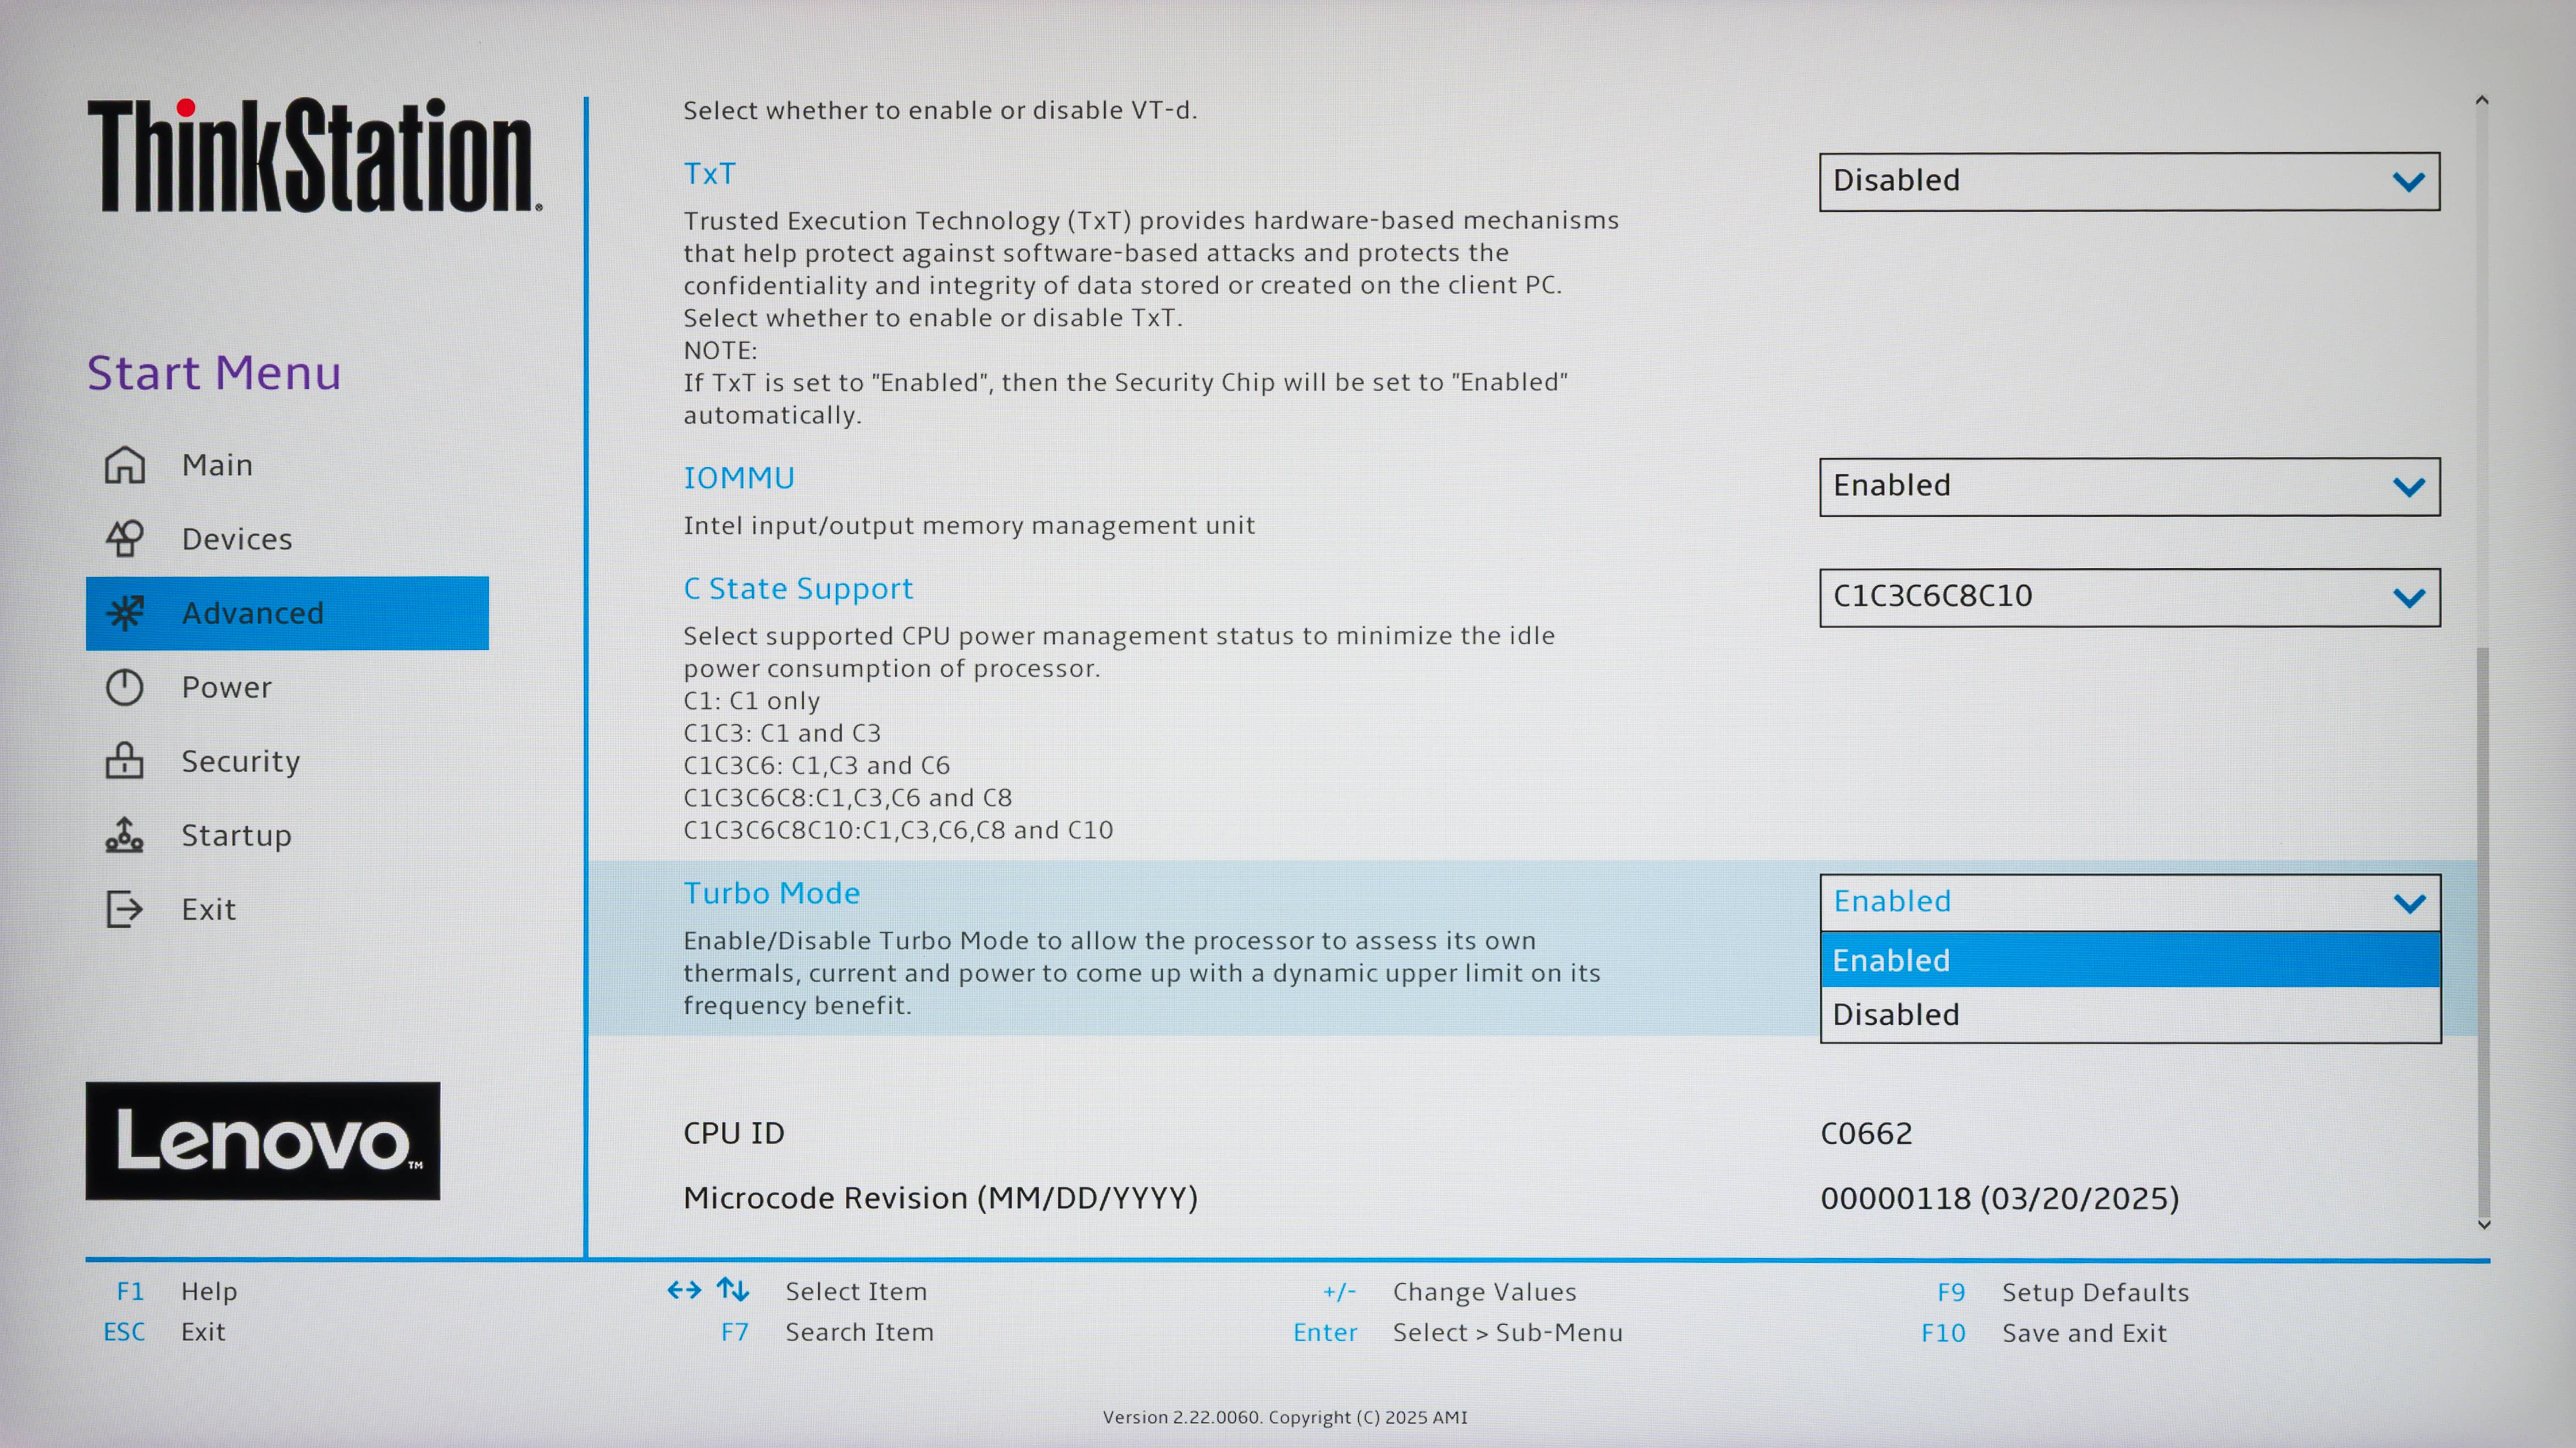Click the Exit door-arrow icon
The image size is (2576, 1448).
[125, 909]
